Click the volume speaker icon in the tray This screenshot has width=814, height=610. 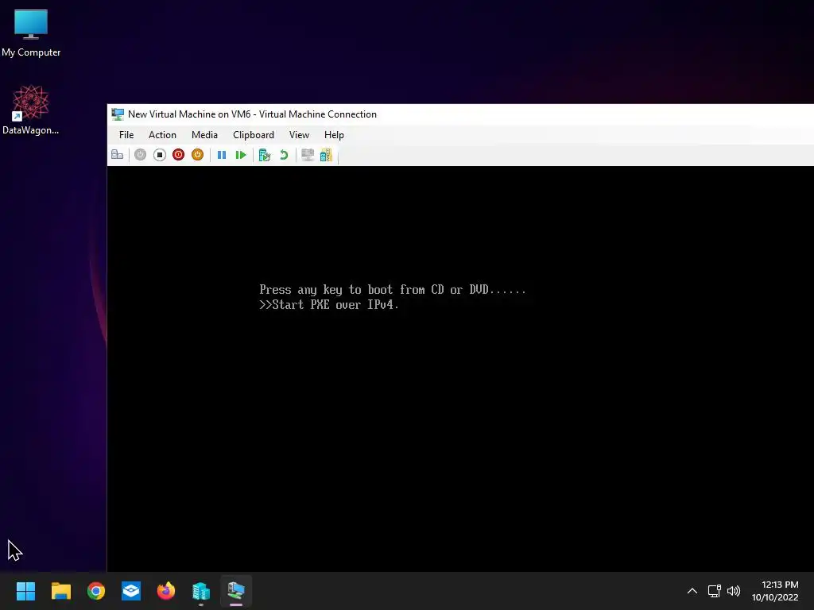point(734,591)
